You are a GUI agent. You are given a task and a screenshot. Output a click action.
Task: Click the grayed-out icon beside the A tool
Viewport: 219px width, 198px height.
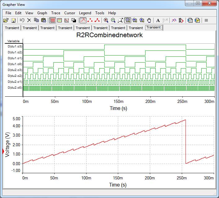(165, 20)
